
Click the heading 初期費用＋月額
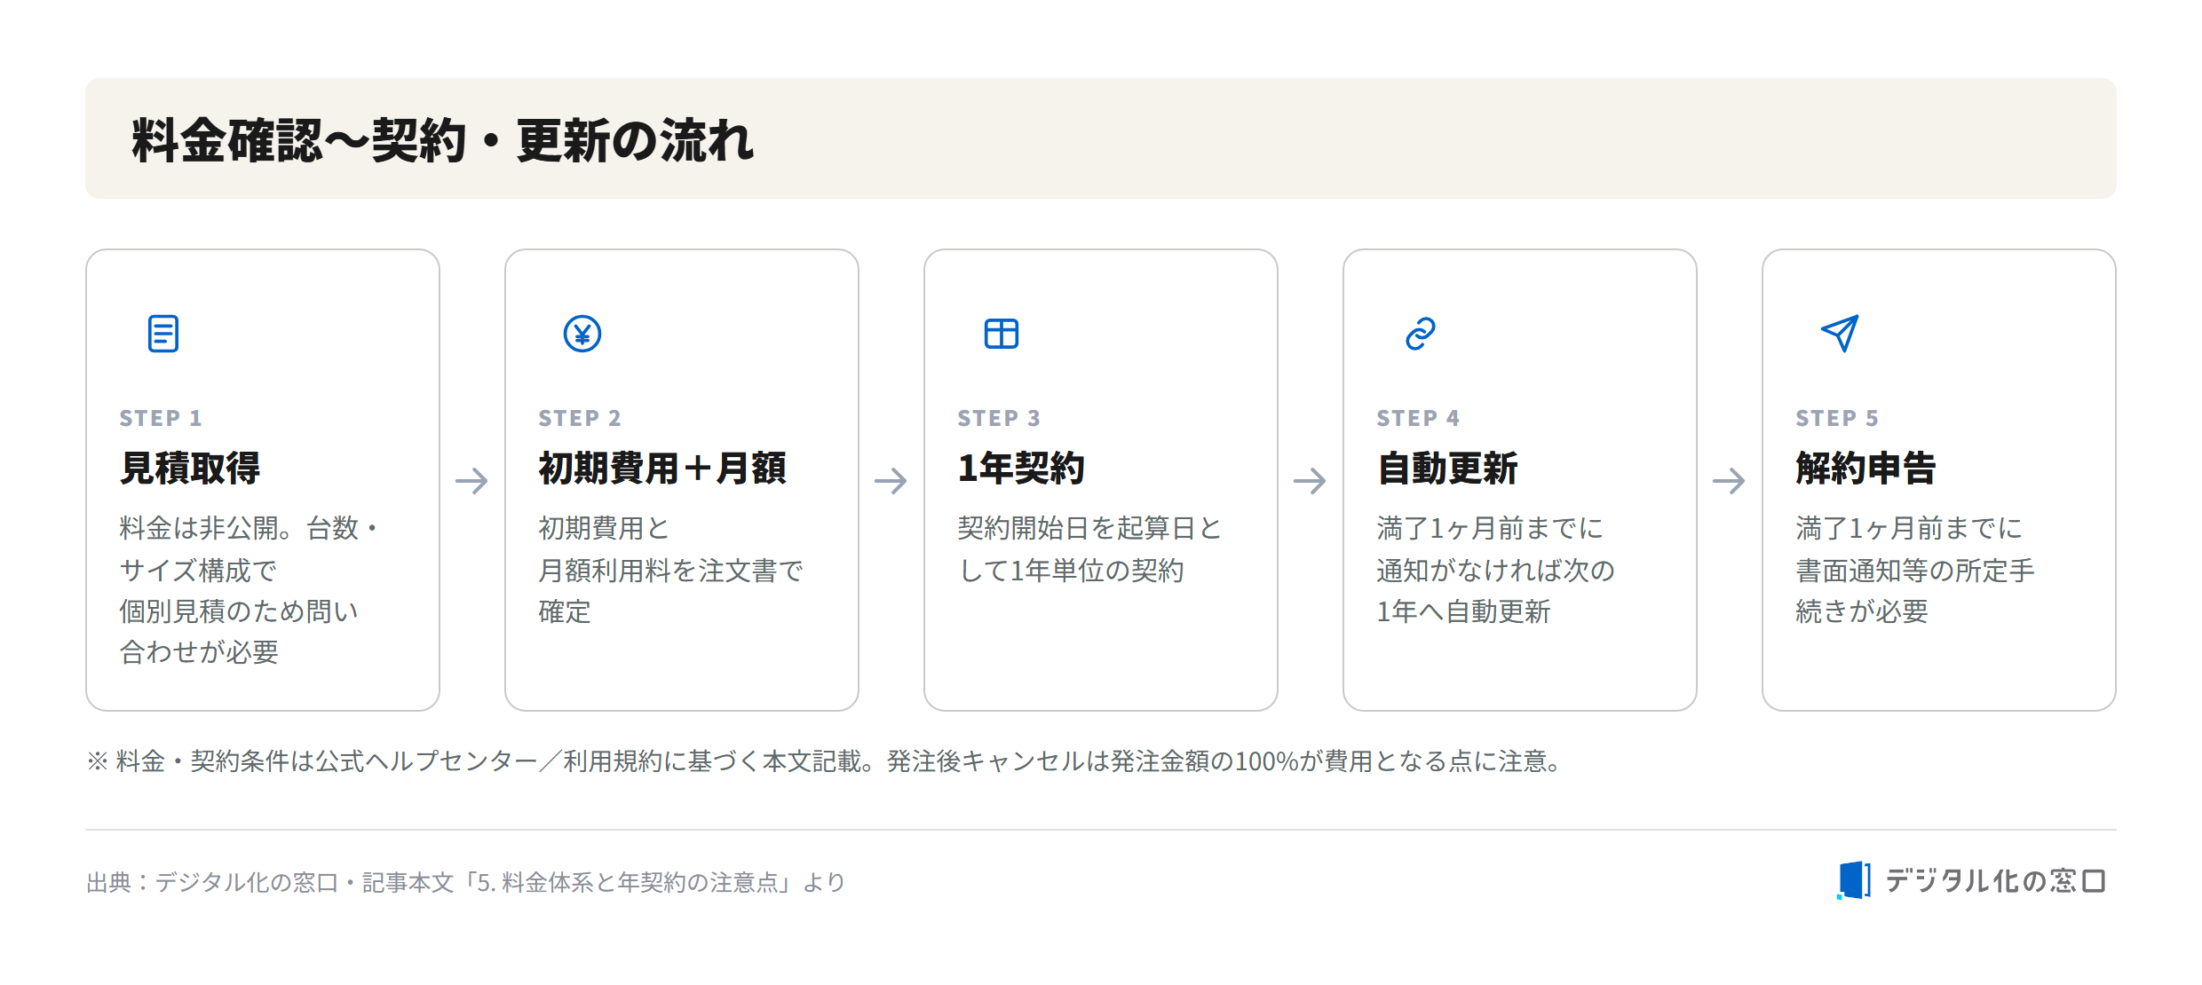[x=662, y=468]
